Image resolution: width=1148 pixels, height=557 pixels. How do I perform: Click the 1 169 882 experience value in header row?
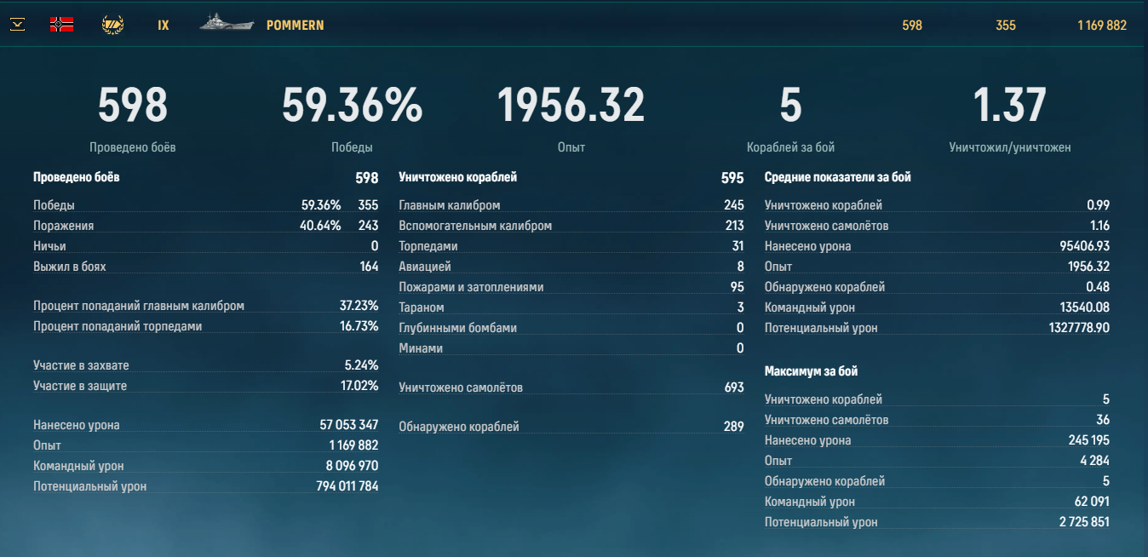(1101, 26)
